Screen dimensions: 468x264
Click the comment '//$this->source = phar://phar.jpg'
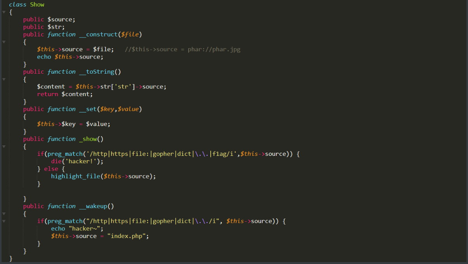point(183,49)
